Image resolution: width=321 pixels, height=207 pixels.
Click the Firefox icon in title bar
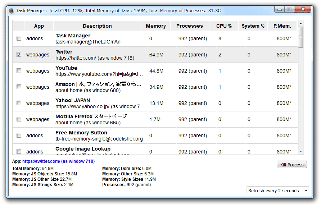pyautogui.click(x=12, y=11)
